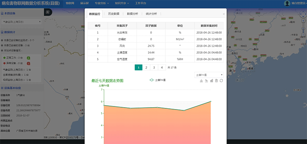Click the registration date 2018-02-07
The image size is (307, 144).
[x=23, y=116]
